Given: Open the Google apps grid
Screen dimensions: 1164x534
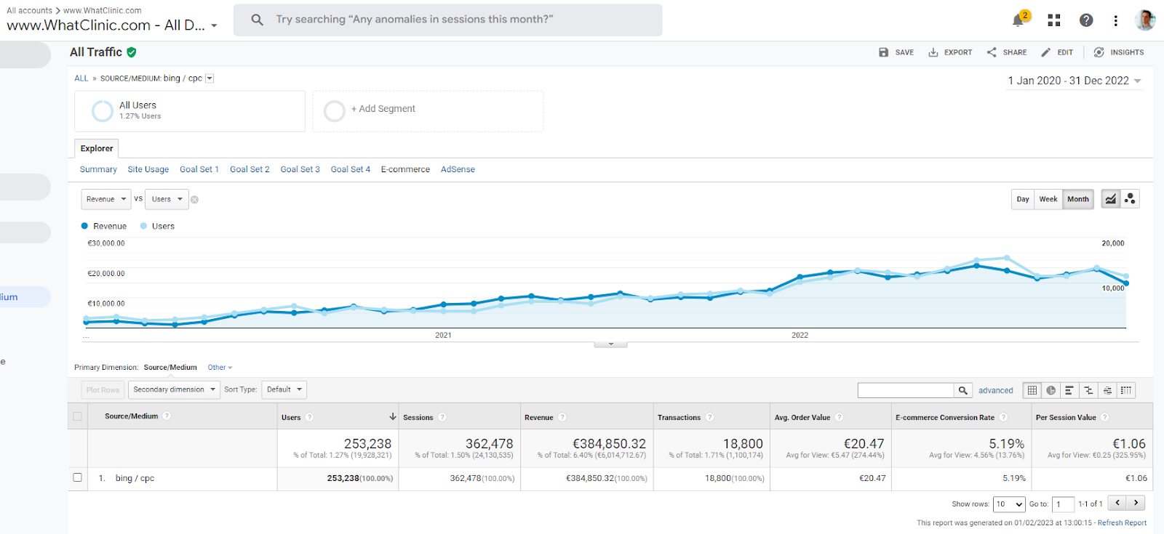Looking at the screenshot, I should (x=1053, y=20).
